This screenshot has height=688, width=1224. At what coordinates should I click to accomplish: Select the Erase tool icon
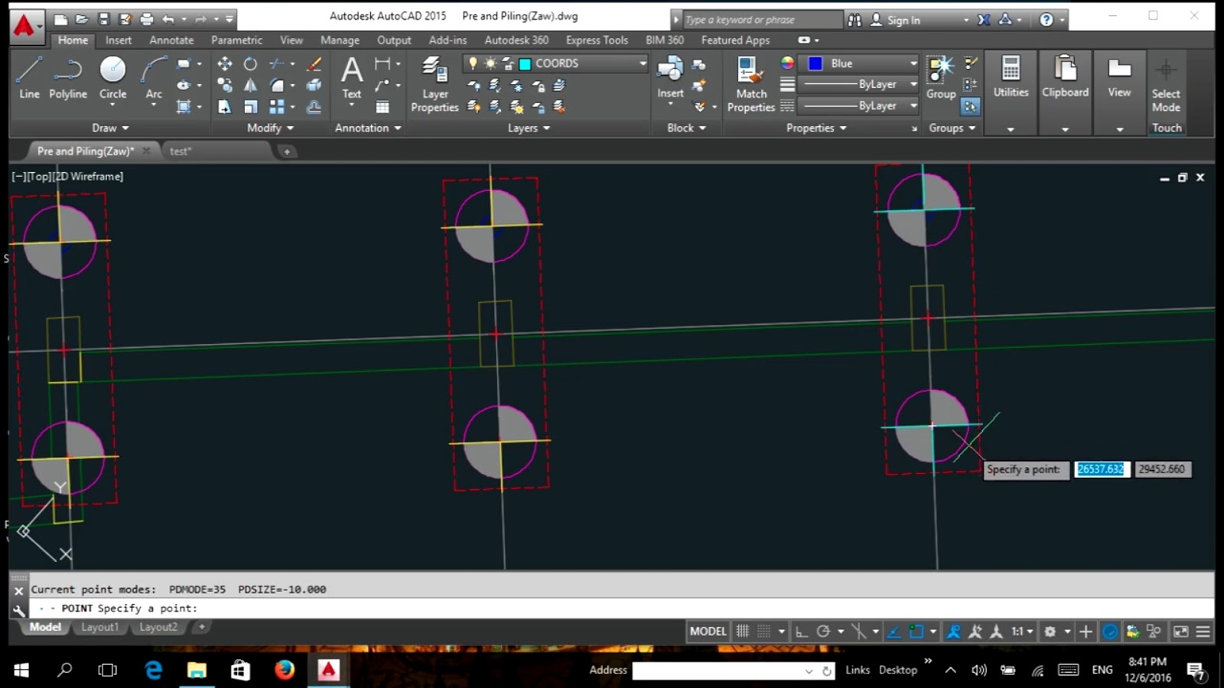pyautogui.click(x=314, y=64)
